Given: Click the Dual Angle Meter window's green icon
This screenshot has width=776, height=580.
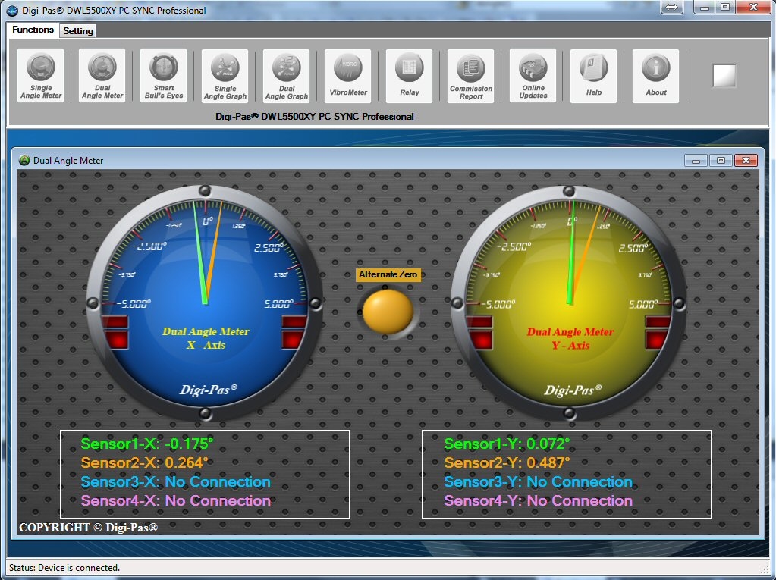Looking at the screenshot, I should 24,160.
